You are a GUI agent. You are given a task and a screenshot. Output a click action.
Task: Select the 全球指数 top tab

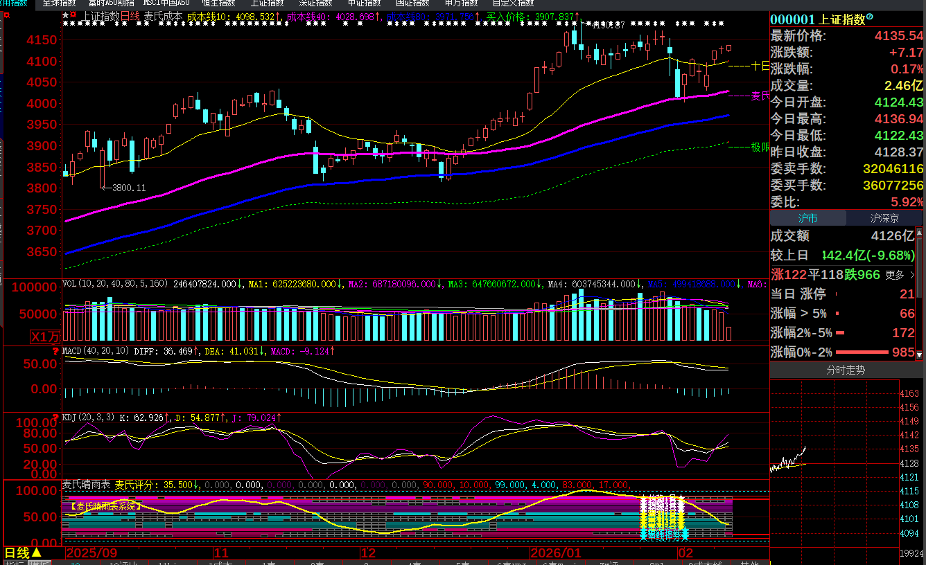point(61,3)
